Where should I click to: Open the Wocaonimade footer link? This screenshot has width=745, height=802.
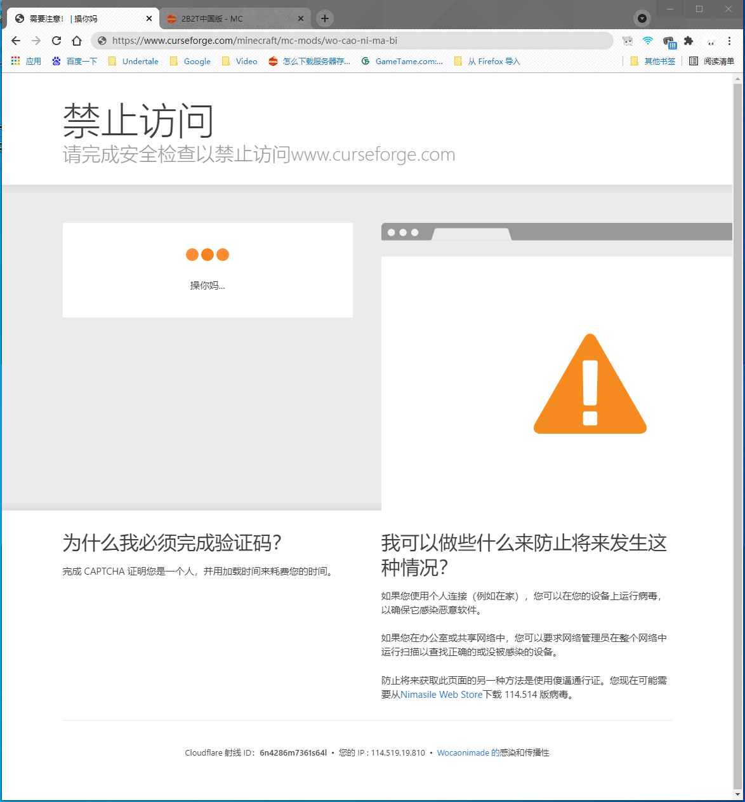pyautogui.click(x=463, y=752)
